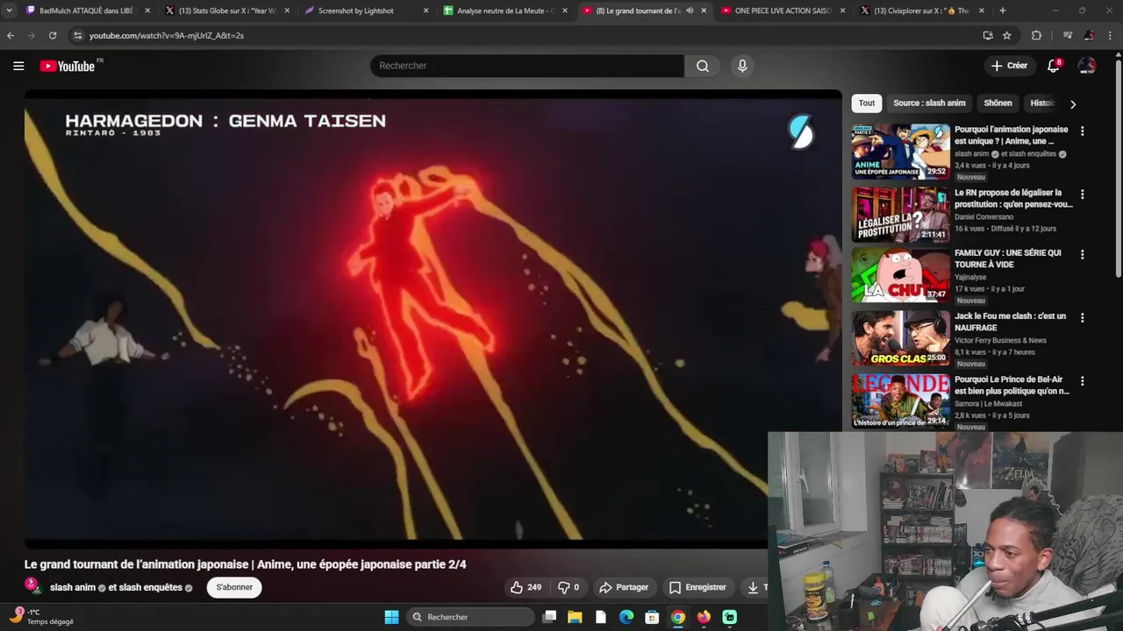The image size is (1123, 631).
Task: Dislike the video with thumbs down
Action: click(569, 587)
